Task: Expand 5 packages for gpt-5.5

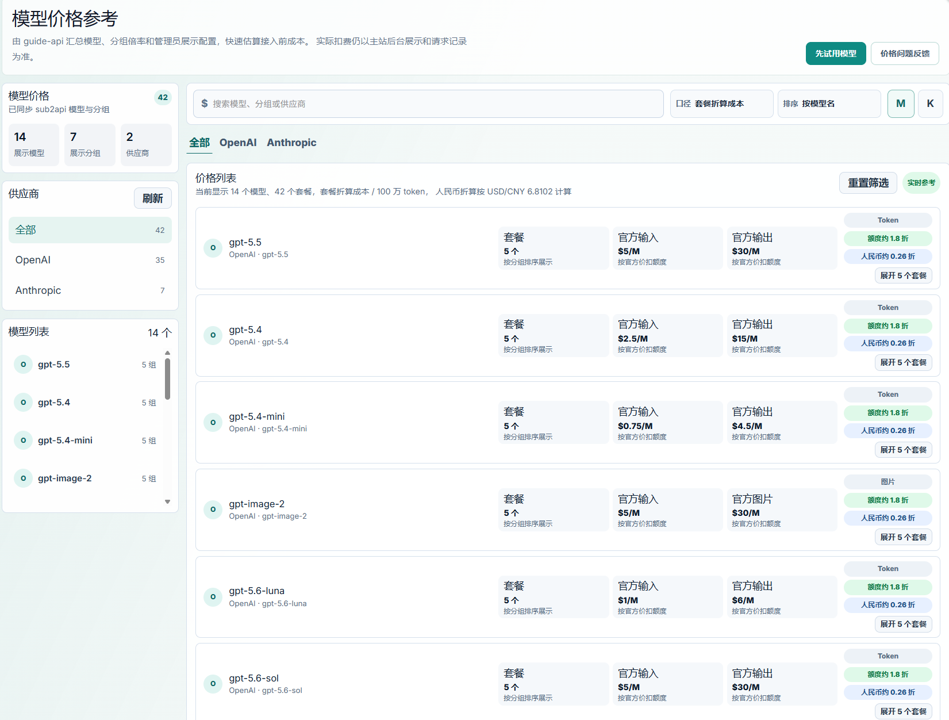Action: [903, 275]
